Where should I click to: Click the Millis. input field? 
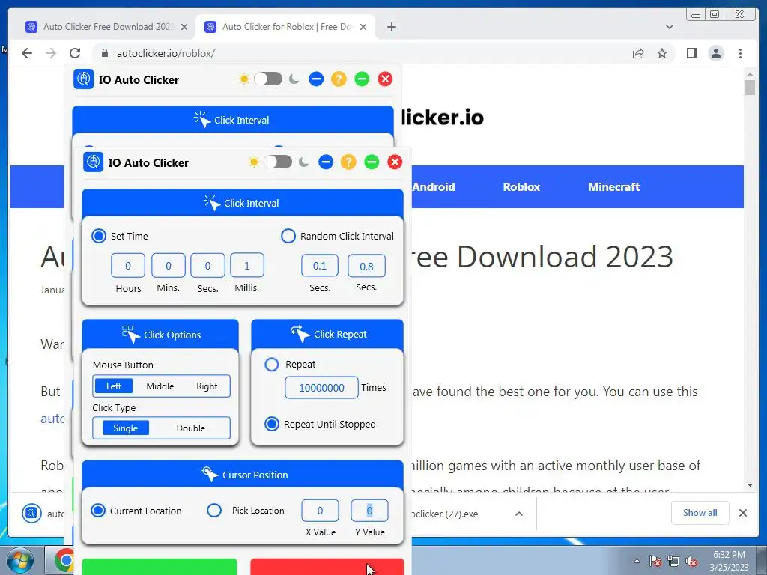[247, 266]
